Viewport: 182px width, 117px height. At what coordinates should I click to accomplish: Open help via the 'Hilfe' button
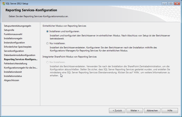click(170, 110)
